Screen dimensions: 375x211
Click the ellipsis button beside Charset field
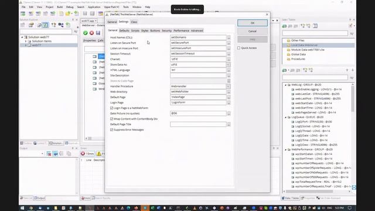click(229, 59)
